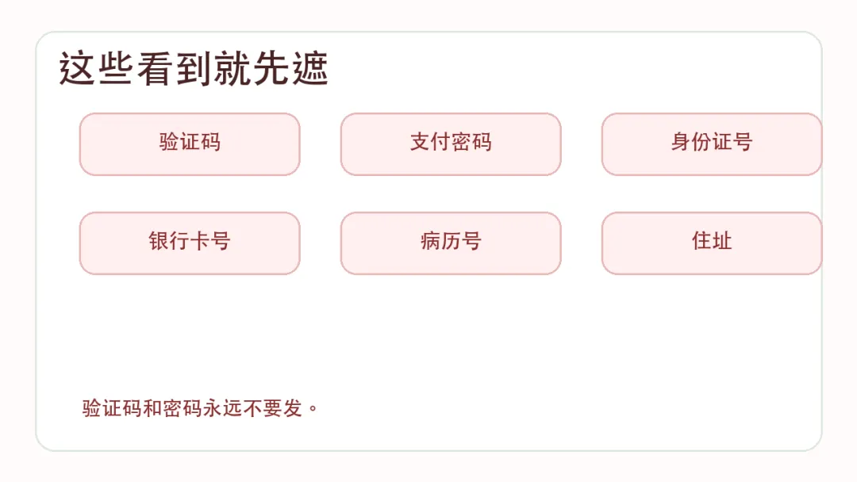Click the gap between 病历号 and 住址 pills
The width and height of the screenshot is (857, 482).
[582, 243]
